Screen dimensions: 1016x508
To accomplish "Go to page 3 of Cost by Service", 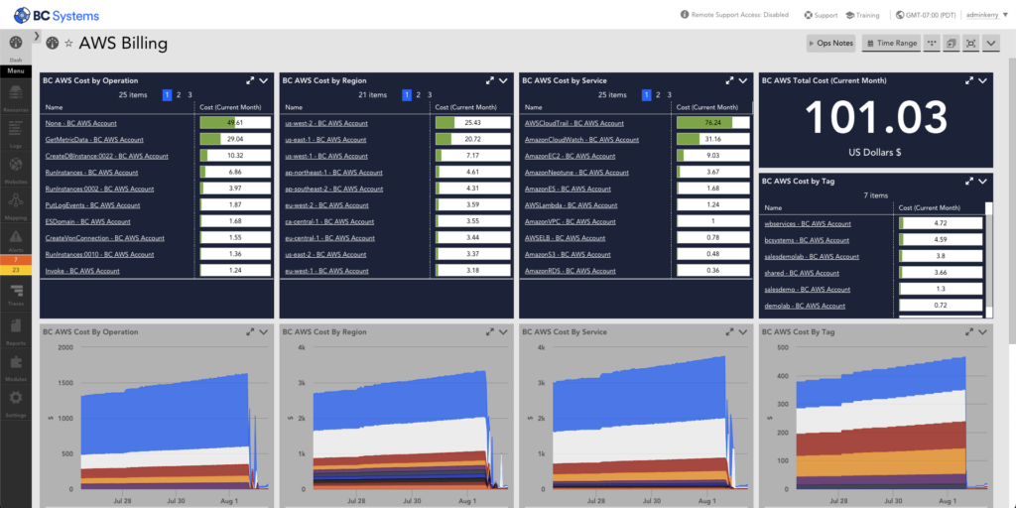I will (670, 95).
